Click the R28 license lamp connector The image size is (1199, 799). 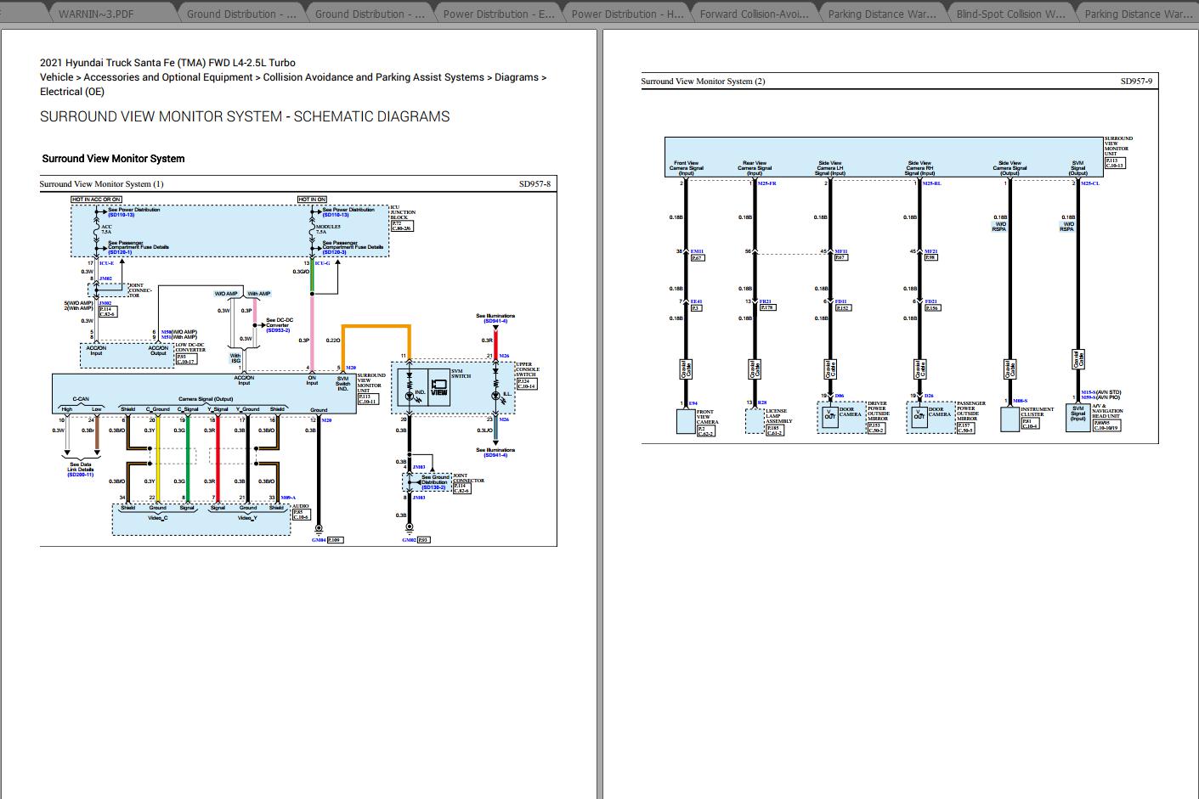pos(762,403)
